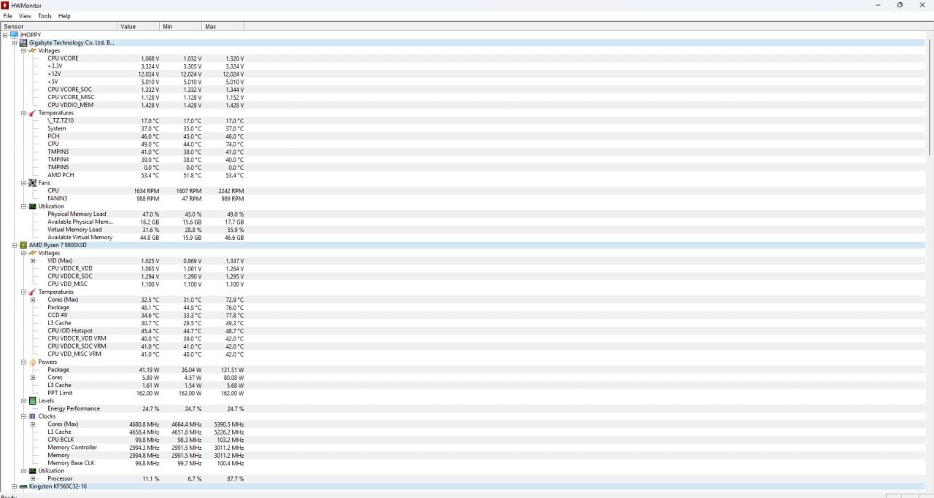934x498 pixels.
Task: Select the CPU VCORE voltage row
Action: pyautogui.click(x=63, y=58)
